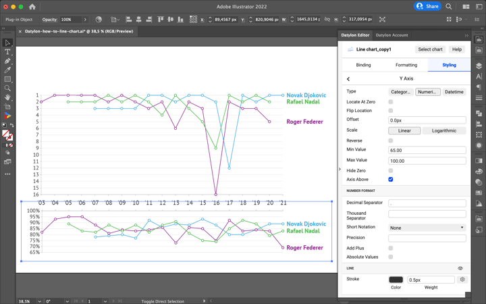The image size is (486, 304).
Task: Enable the Absolute Values checkbox
Action: click(391, 257)
